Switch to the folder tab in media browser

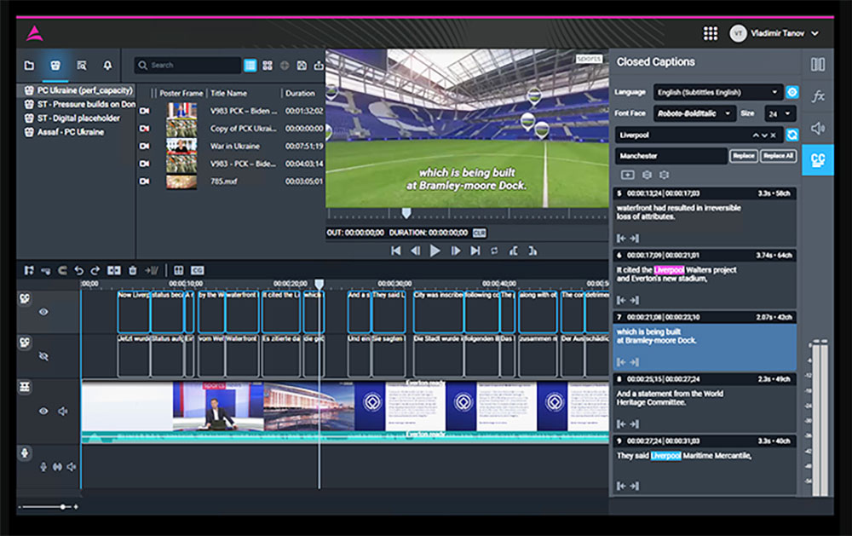[29, 65]
